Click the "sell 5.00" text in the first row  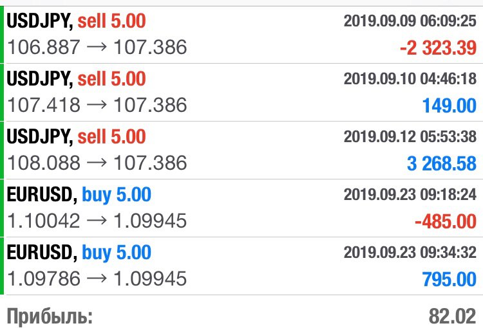(x=111, y=21)
